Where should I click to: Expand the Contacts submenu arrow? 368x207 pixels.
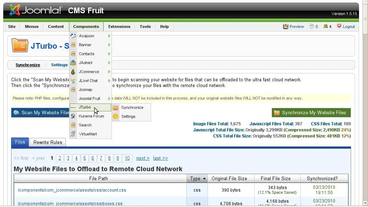[x=109, y=54]
